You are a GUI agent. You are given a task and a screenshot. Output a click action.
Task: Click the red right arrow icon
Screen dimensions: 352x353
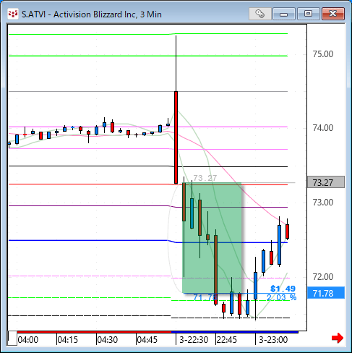coord(338,338)
